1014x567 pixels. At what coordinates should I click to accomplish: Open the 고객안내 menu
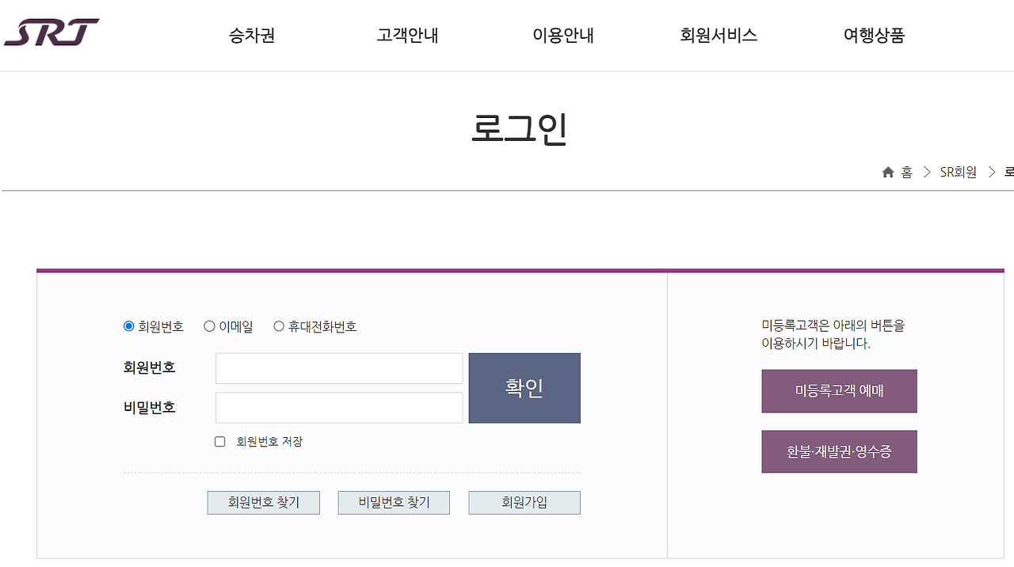coord(406,36)
